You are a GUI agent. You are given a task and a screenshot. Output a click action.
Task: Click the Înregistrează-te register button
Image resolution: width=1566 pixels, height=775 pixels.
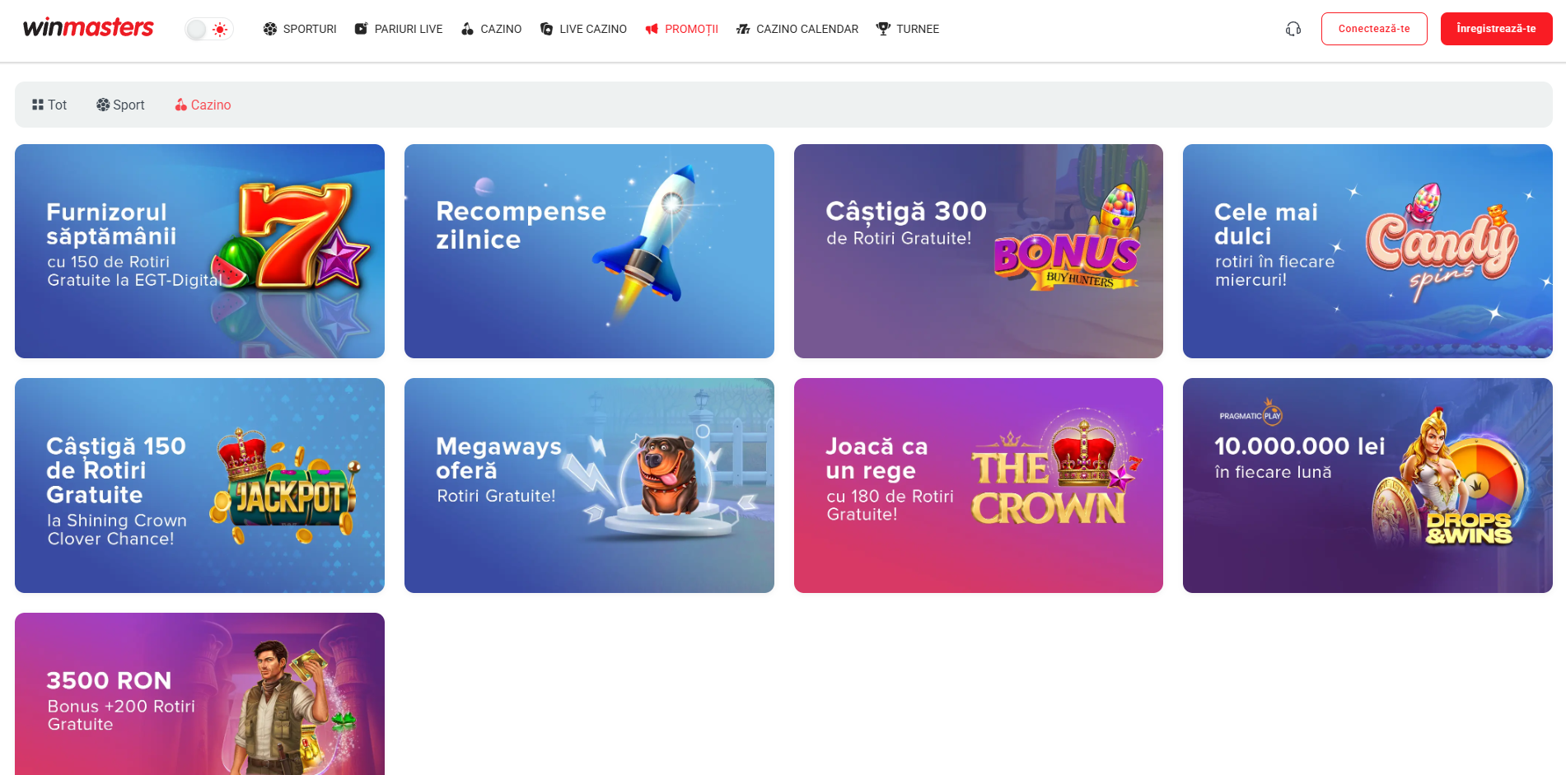click(1496, 29)
